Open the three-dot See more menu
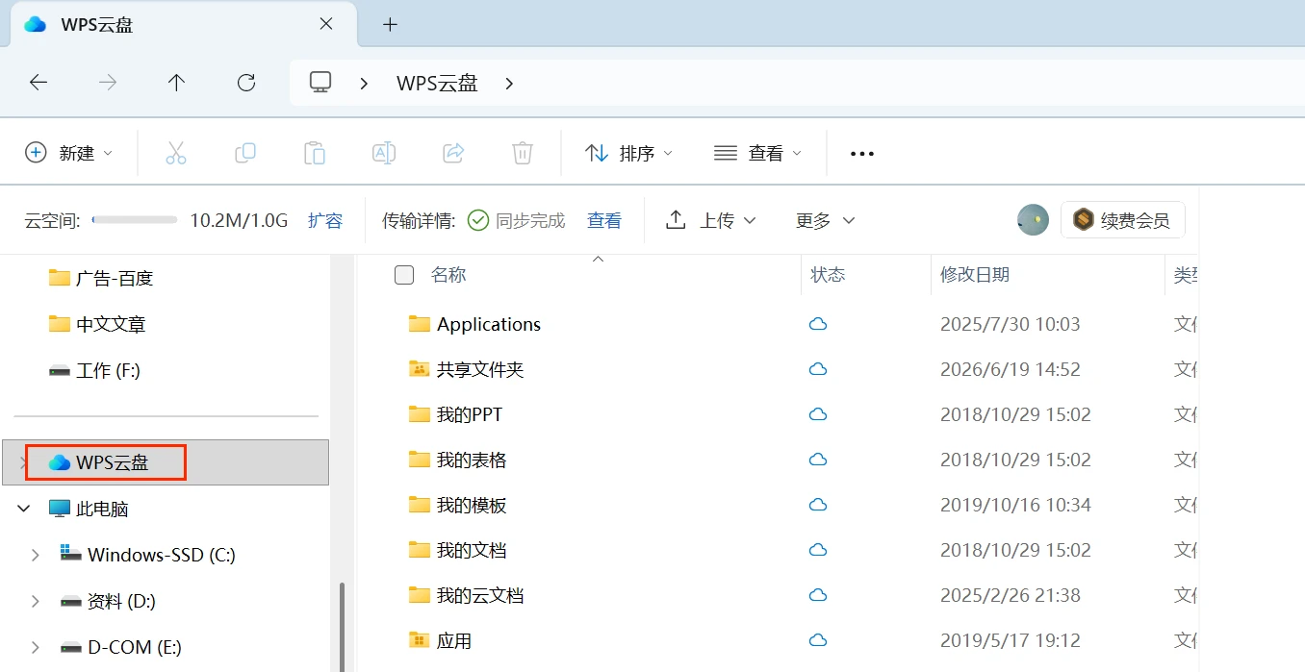 862,154
